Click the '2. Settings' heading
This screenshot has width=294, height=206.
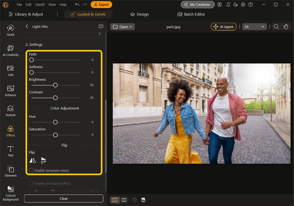coord(34,44)
